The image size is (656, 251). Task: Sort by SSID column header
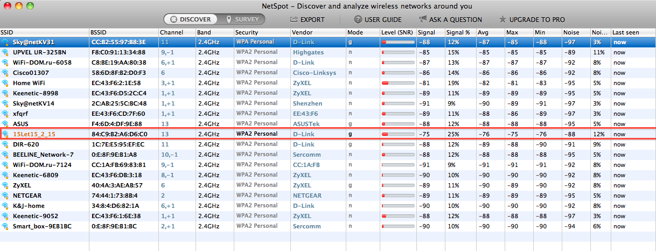(x=45, y=32)
